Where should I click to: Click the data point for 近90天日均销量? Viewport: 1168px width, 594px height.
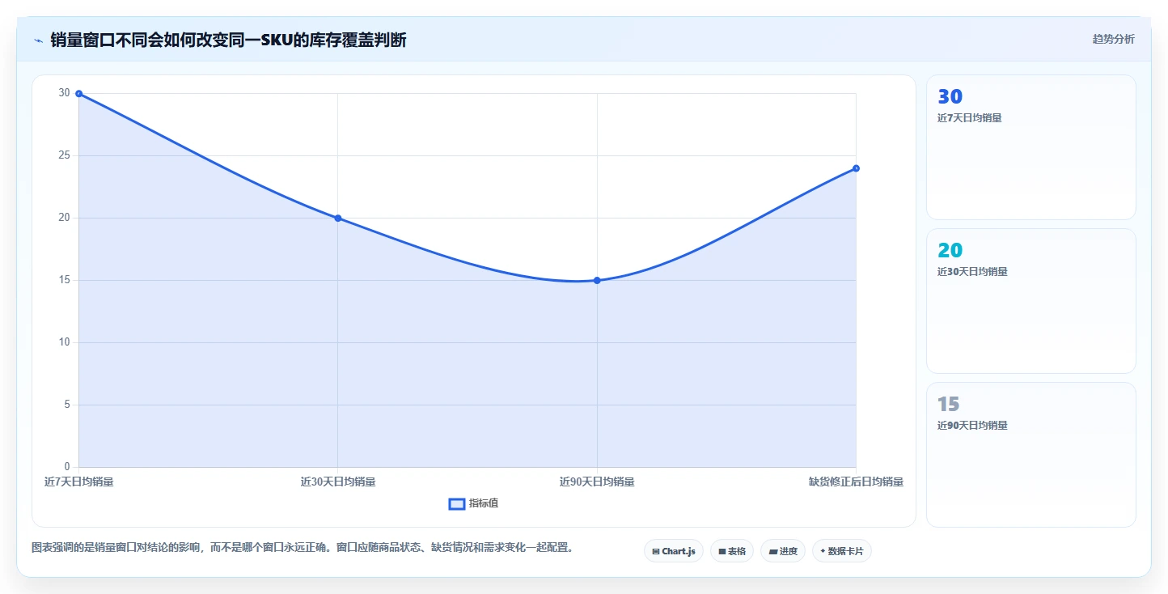tap(597, 281)
